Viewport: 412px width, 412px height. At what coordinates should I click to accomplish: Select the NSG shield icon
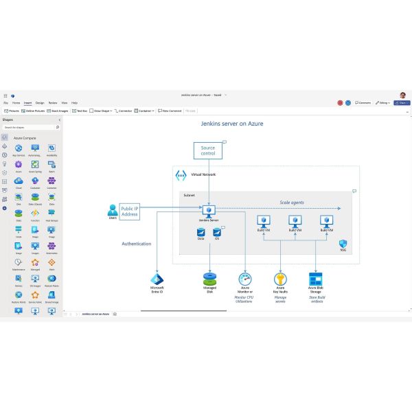tap(343, 244)
